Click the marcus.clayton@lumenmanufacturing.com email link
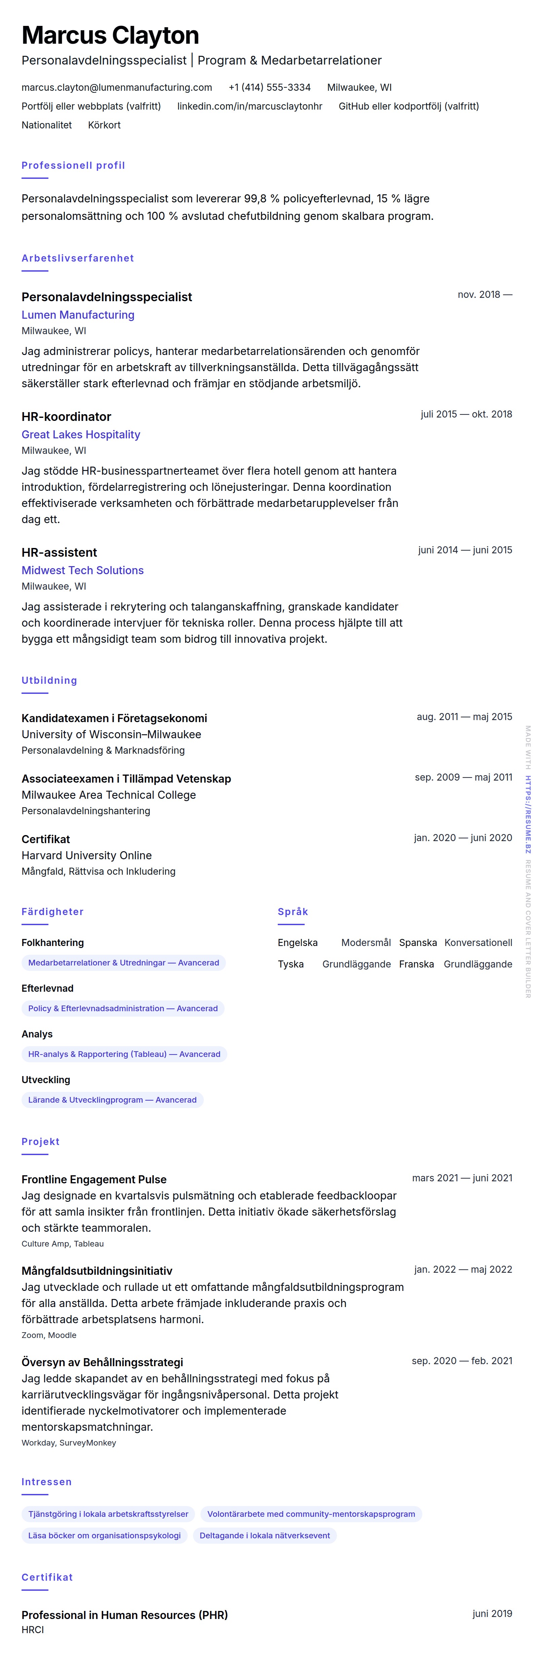This screenshot has width=534, height=1658. point(117,87)
